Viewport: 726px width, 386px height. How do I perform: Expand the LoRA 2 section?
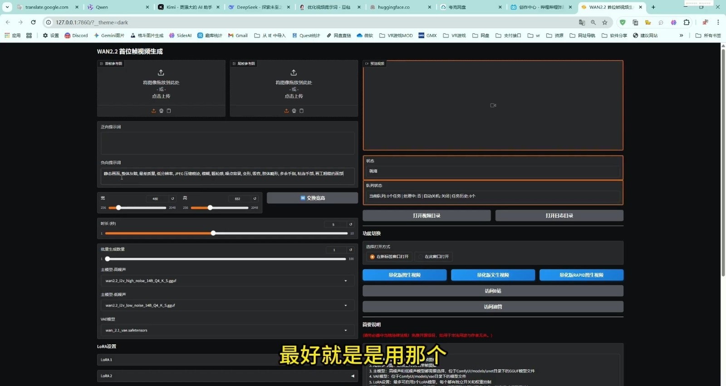click(x=352, y=376)
